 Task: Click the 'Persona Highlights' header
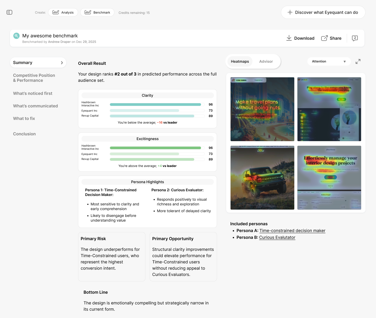148,182
